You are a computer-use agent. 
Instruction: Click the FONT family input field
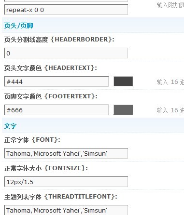click(x=66, y=153)
